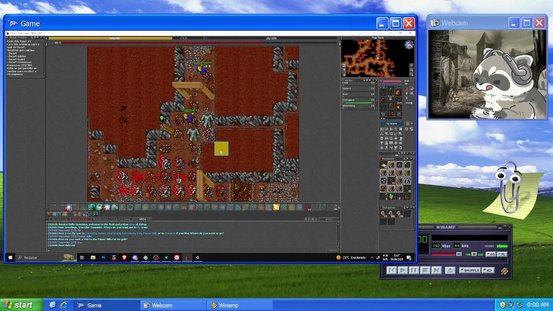Switch to the Game taskbar button
Image resolution: width=553 pixels, height=311 pixels.
[x=106, y=305]
